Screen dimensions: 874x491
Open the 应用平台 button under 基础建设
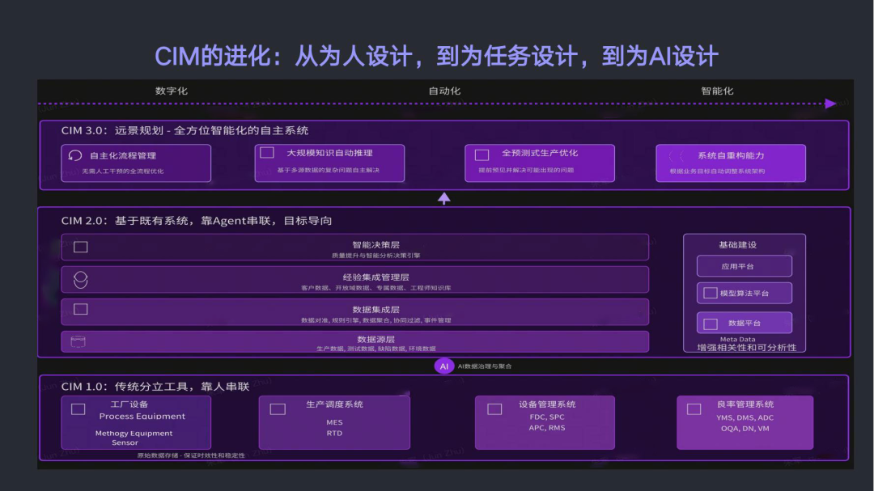click(744, 265)
